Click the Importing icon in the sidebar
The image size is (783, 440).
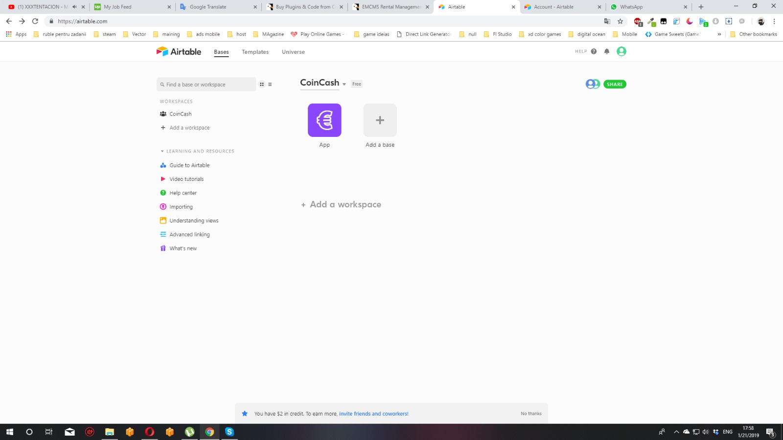point(163,207)
